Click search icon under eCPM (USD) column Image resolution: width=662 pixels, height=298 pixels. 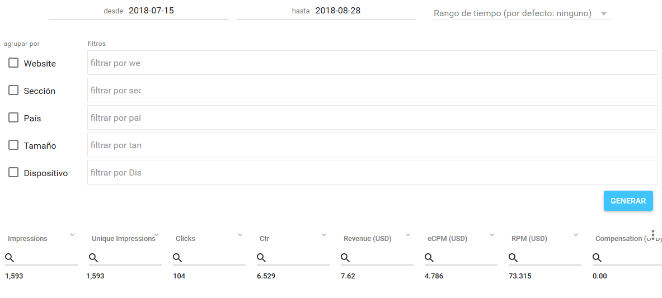pyautogui.click(x=429, y=258)
